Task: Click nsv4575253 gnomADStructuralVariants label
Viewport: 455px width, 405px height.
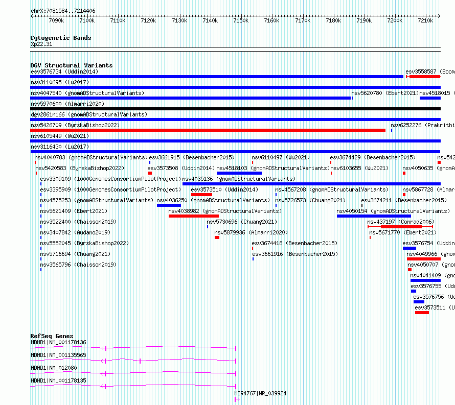Action: pos(97,200)
